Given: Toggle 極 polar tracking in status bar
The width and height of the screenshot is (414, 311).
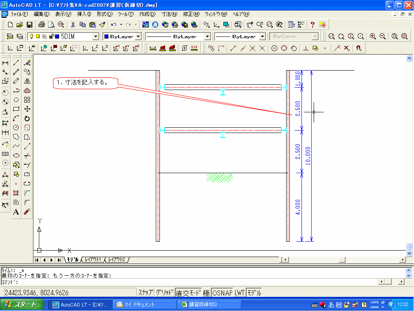Looking at the screenshot, I should click(x=206, y=293).
